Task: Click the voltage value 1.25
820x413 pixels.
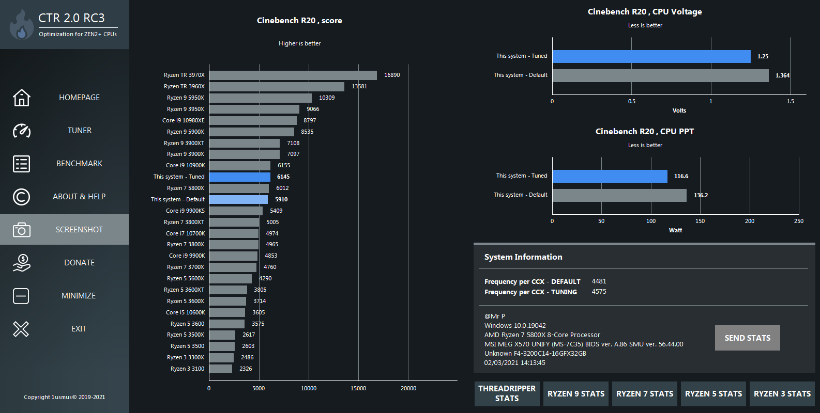Action: click(x=763, y=56)
